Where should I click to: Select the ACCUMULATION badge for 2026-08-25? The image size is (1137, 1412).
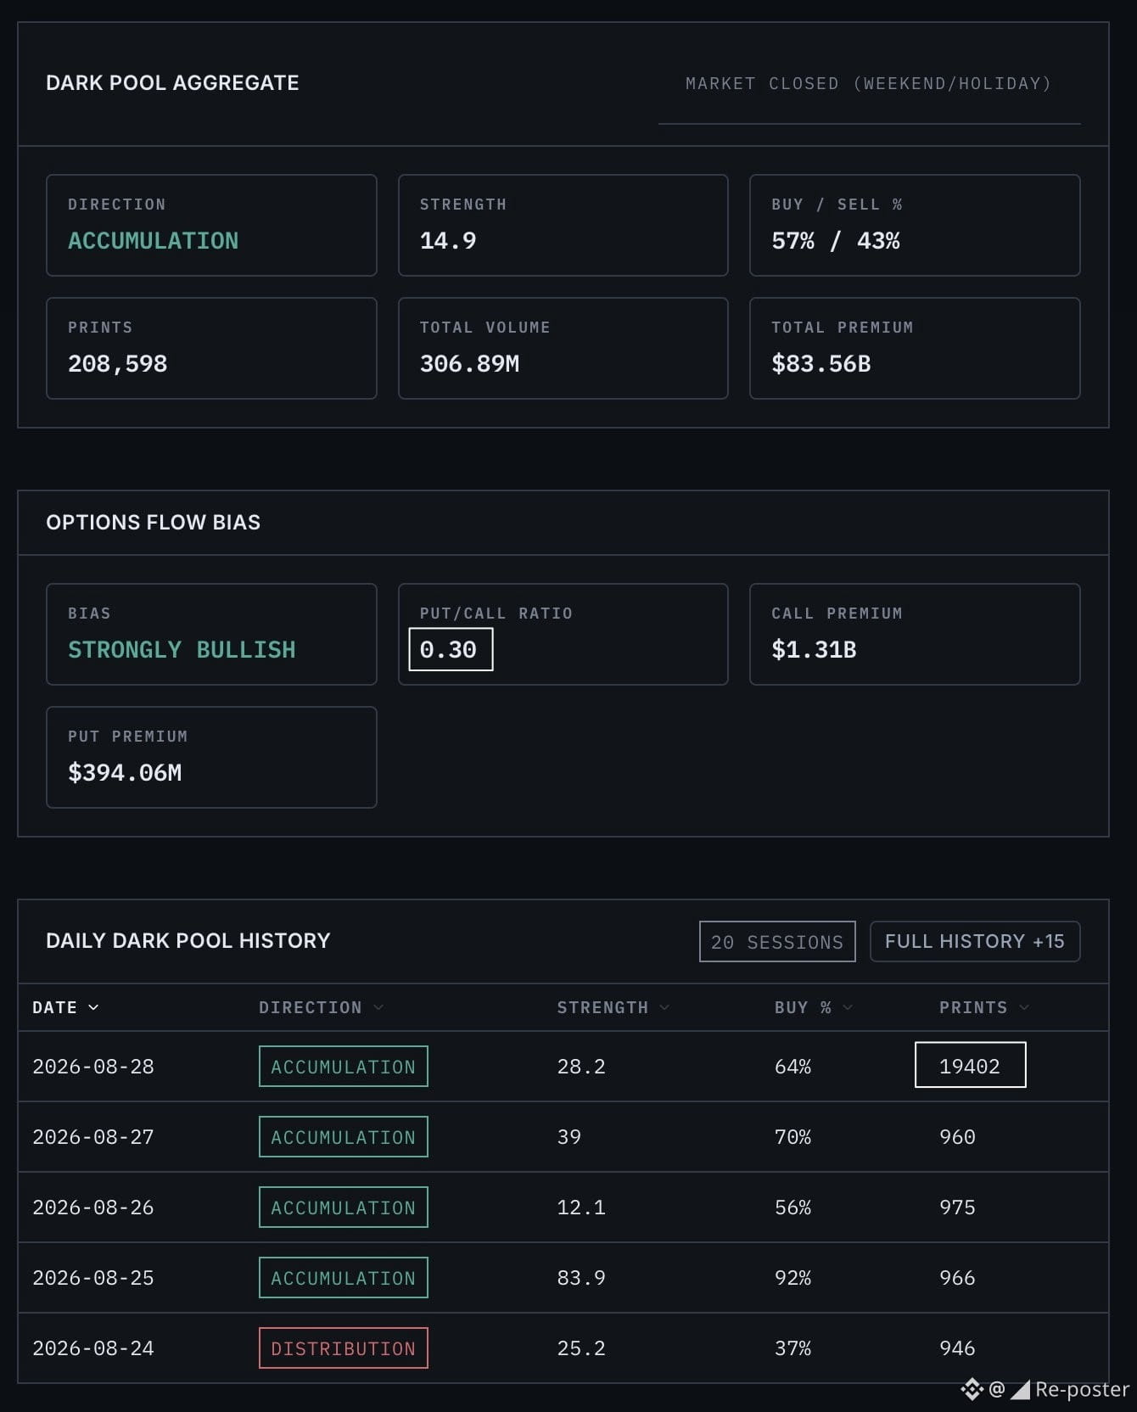click(344, 1278)
